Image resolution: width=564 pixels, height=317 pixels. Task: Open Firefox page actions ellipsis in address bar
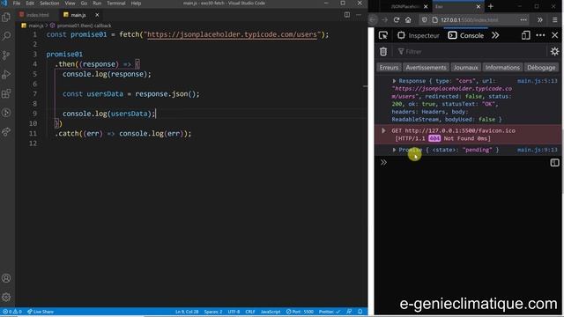523,19
